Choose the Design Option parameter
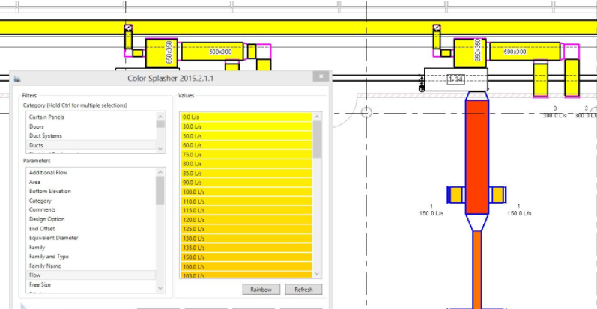 click(x=91, y=219)
